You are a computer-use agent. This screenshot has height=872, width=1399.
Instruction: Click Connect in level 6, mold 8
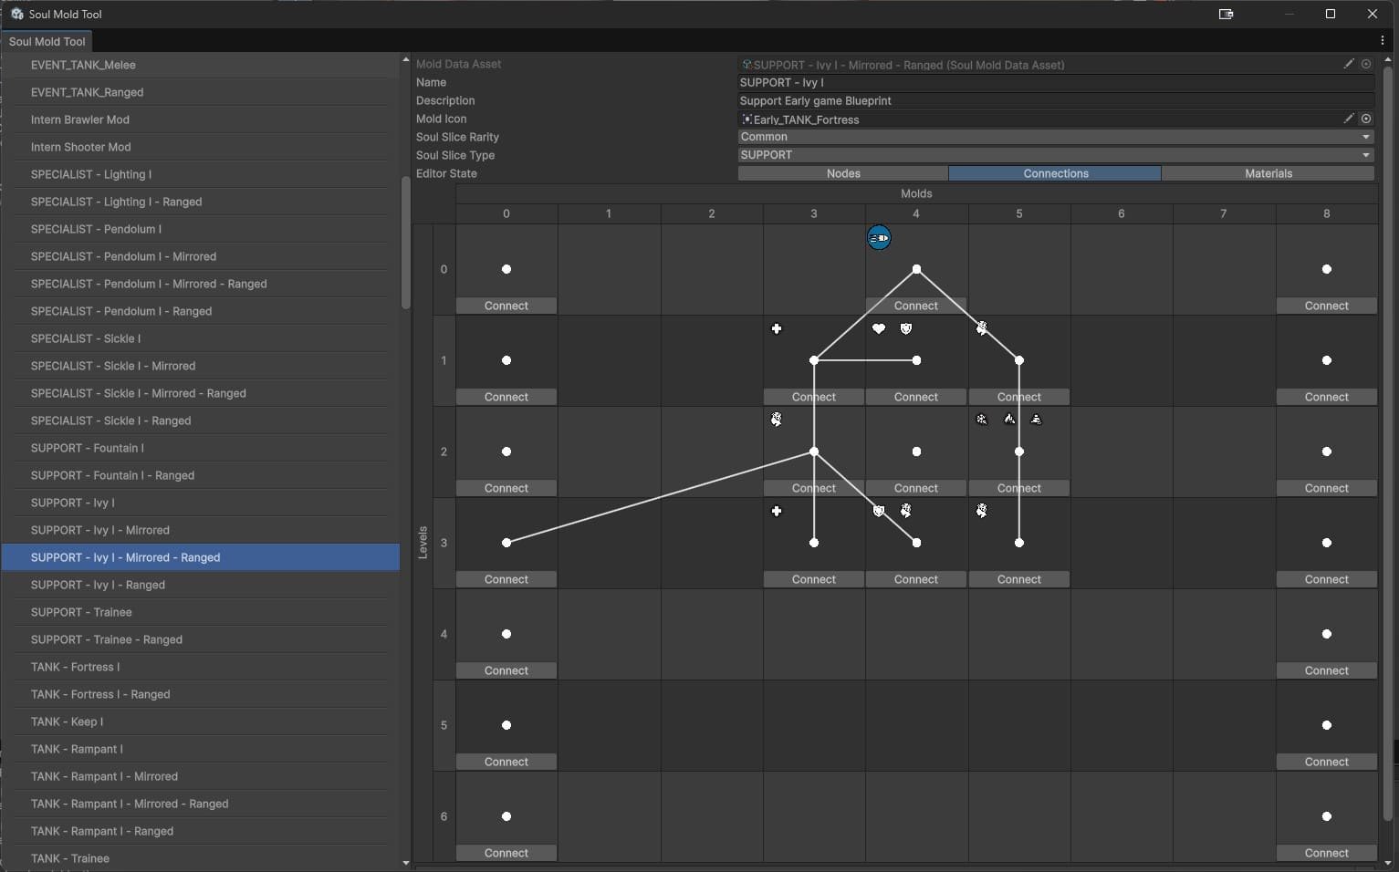(1327, 853)
